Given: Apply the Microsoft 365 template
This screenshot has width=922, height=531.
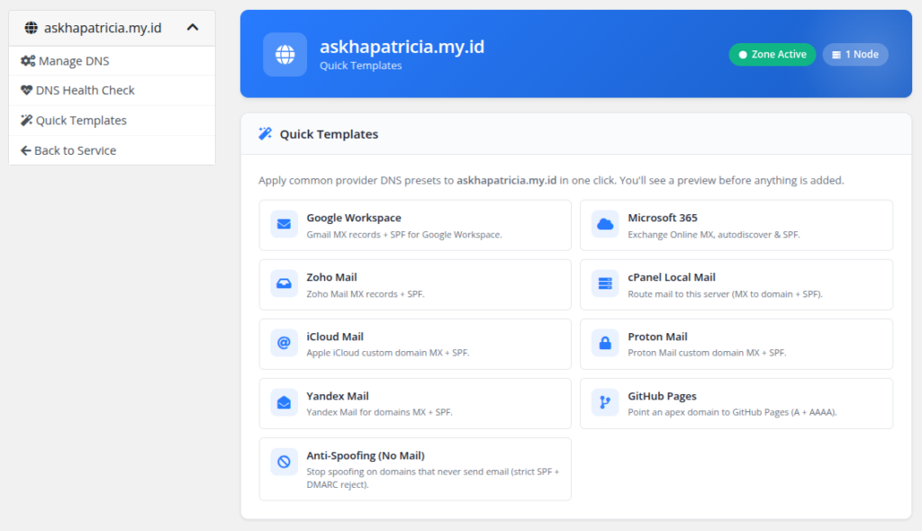Looking at the screenshot, I should 737,225.
